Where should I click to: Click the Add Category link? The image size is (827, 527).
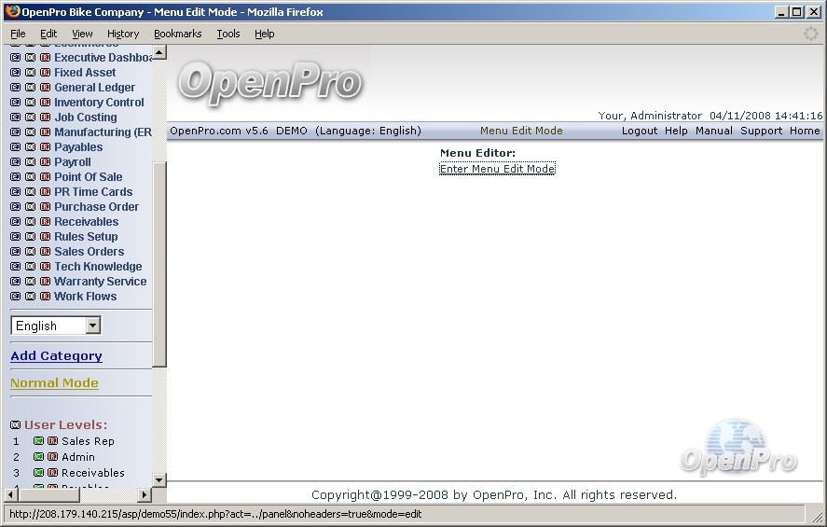coord(56,355)
